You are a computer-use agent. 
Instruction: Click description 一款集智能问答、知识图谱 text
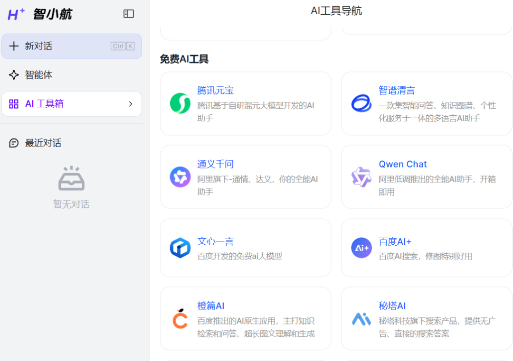pos(437,112)
